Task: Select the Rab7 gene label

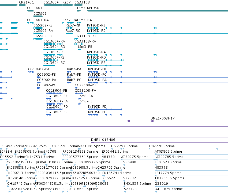Action: click(66, 2)
